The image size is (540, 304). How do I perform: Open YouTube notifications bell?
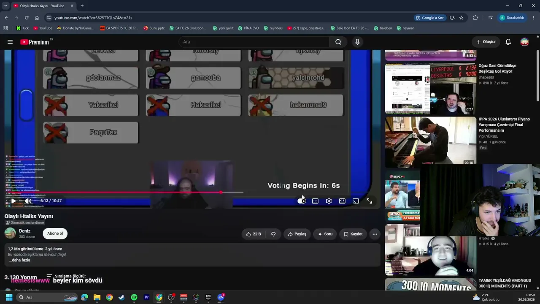[x=508, y=42]
